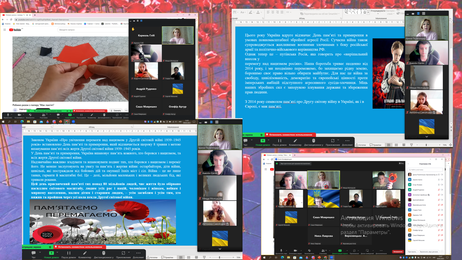Click "Пригласить" button in participants panel

point(412,252)
